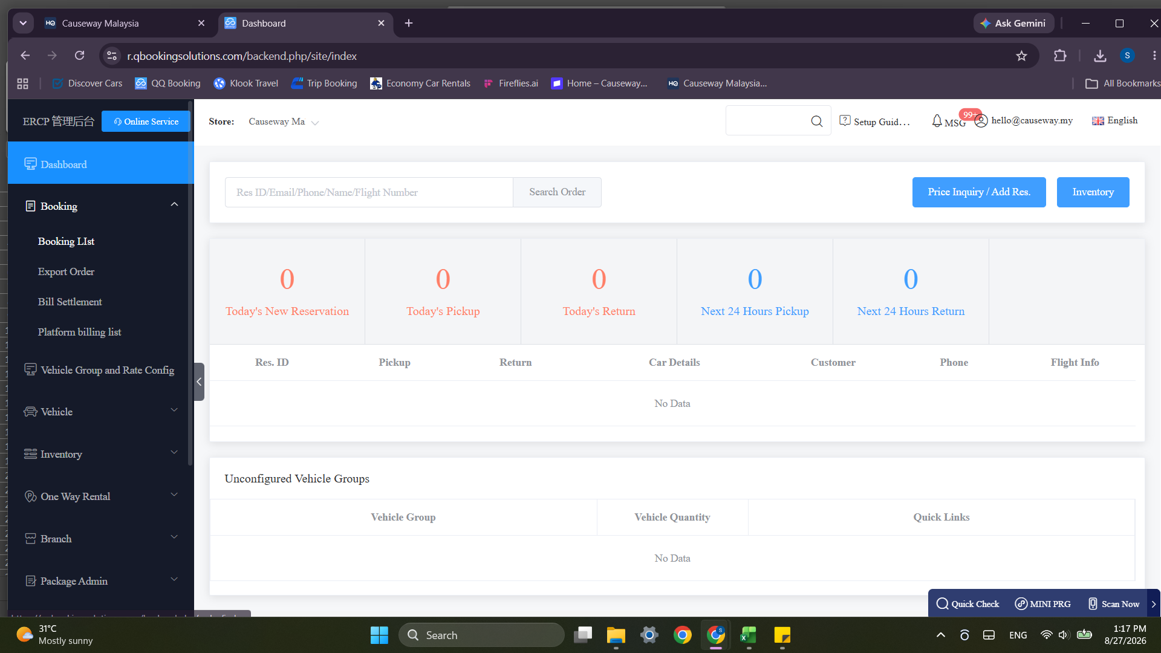Open Excel from the Windows taskbar
The height and width of the screenshot is (653, 1161).
coord(749,635)
